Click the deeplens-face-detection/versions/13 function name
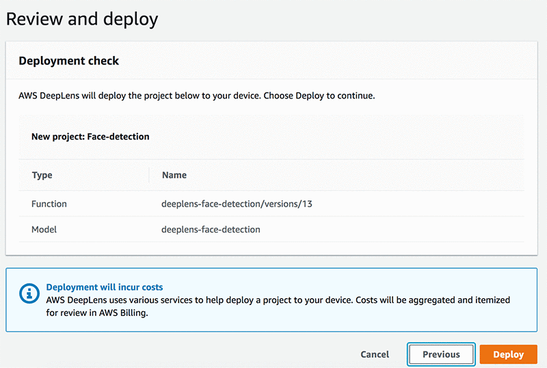 (237, 203)
